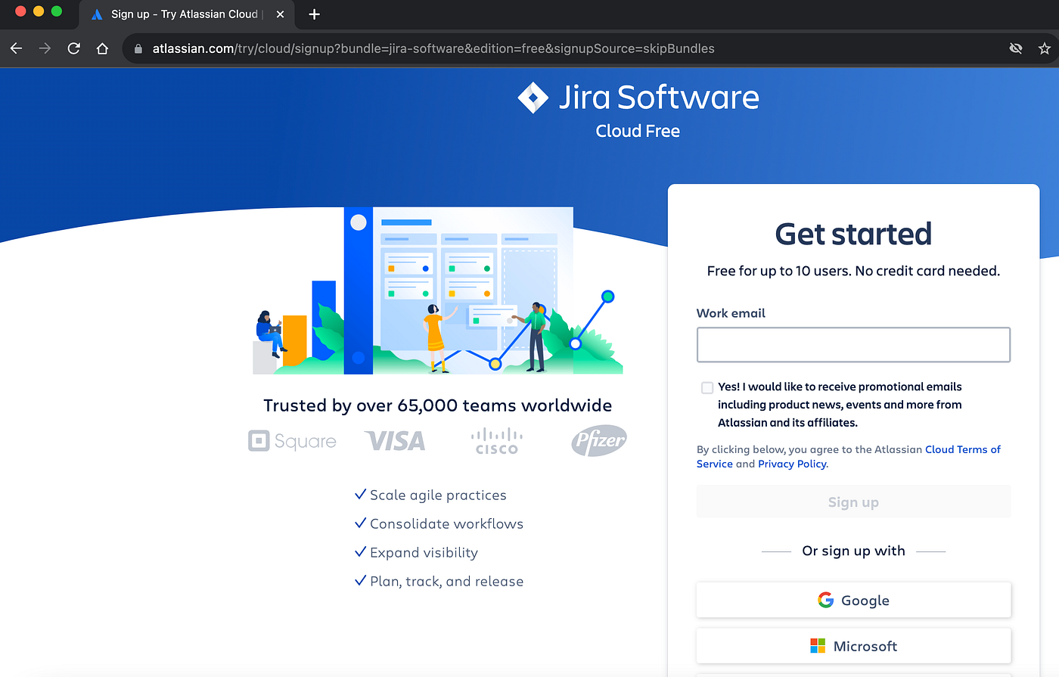The height and width of the screenshot is (677, 1059).
Task: Click the crossed-eye privacy icon in the toolbar
Action: tap(1016, 48)
